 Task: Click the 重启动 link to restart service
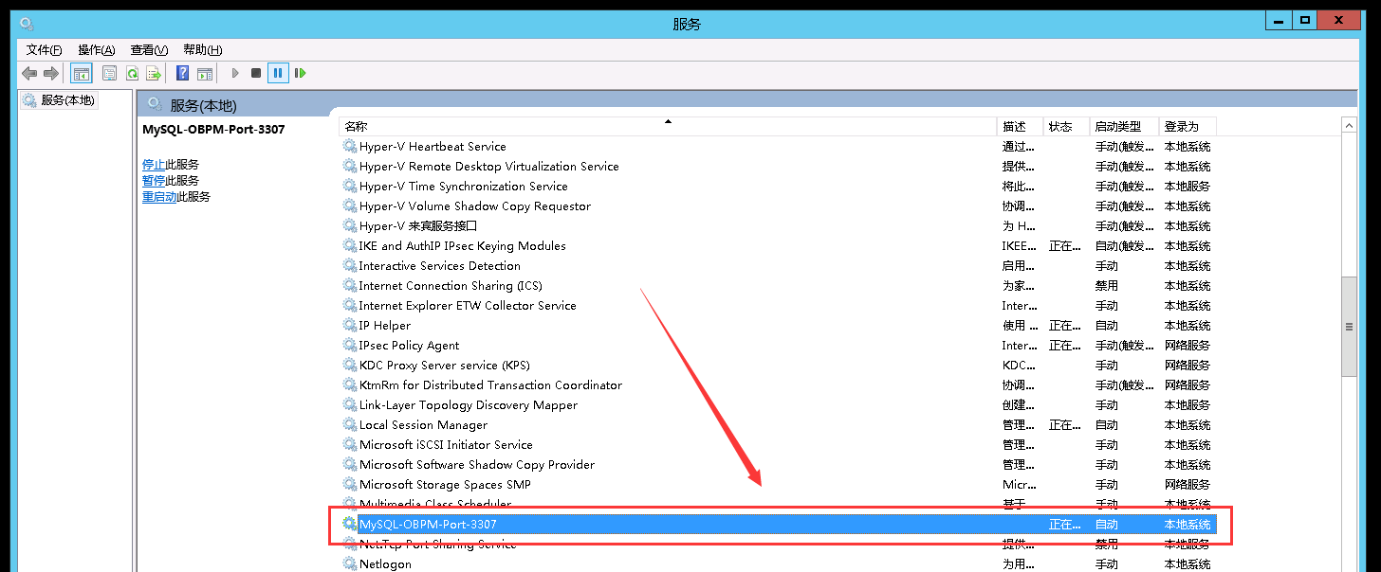(x=159, y=197)
